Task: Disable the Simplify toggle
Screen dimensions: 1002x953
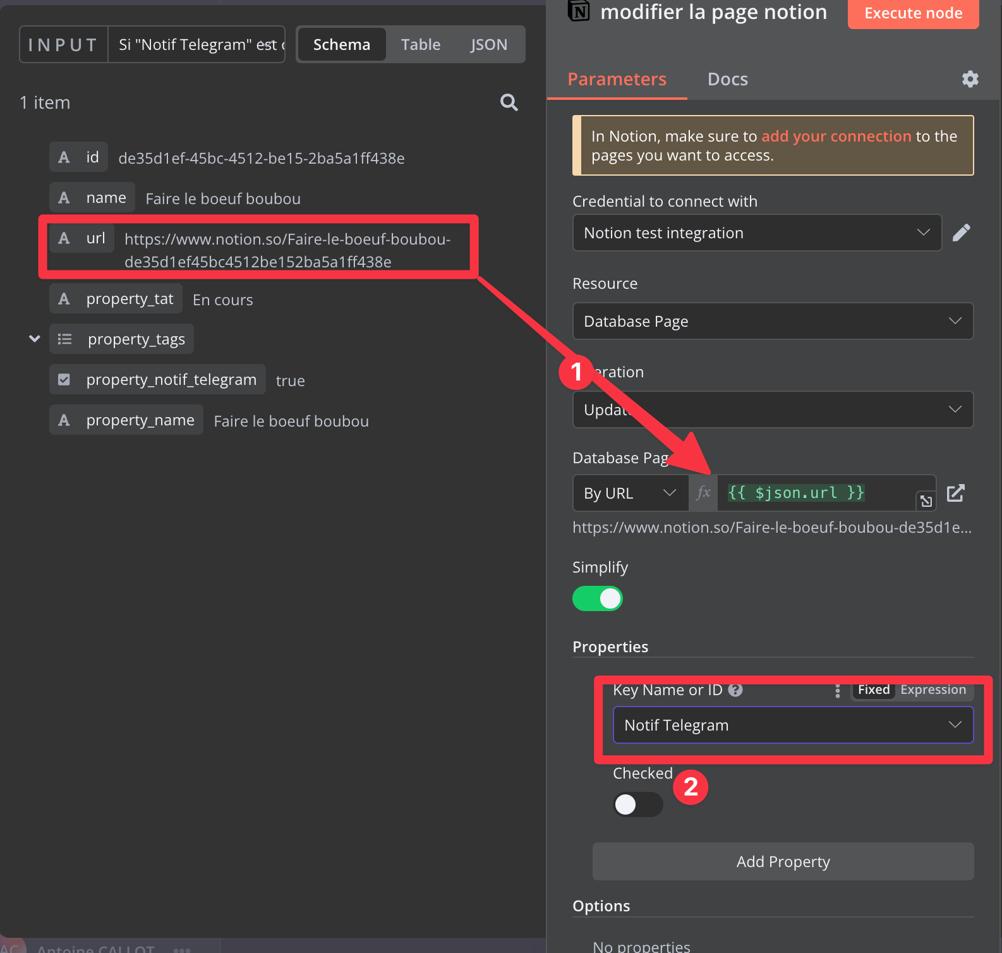Action: [598, 598]
